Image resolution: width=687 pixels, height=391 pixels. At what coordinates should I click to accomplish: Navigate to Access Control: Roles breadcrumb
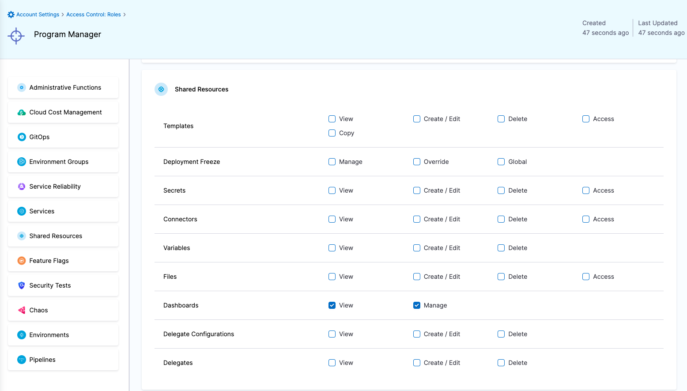point(93,14)
